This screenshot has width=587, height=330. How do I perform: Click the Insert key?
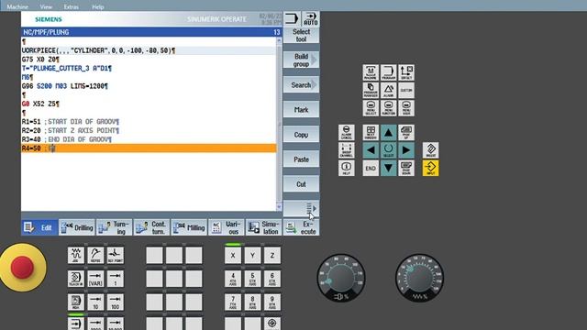(x=430, y=150)
